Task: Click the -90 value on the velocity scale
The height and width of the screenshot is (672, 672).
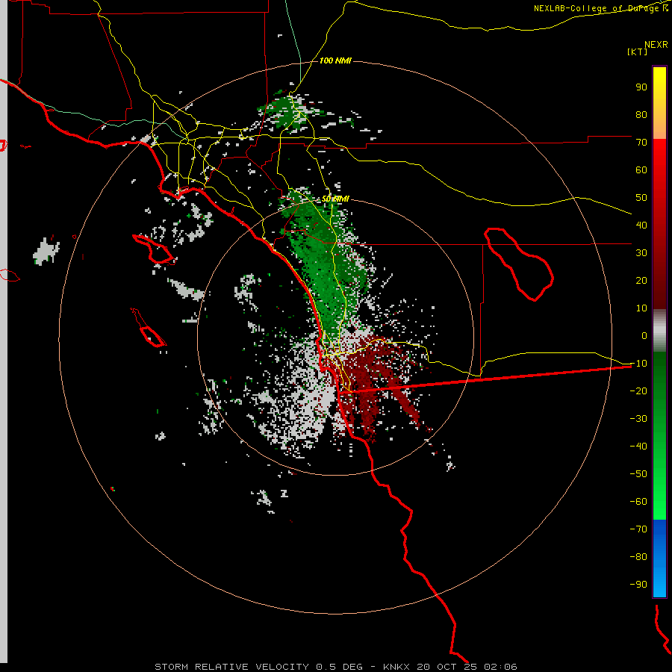Action: tap(638, 584)
